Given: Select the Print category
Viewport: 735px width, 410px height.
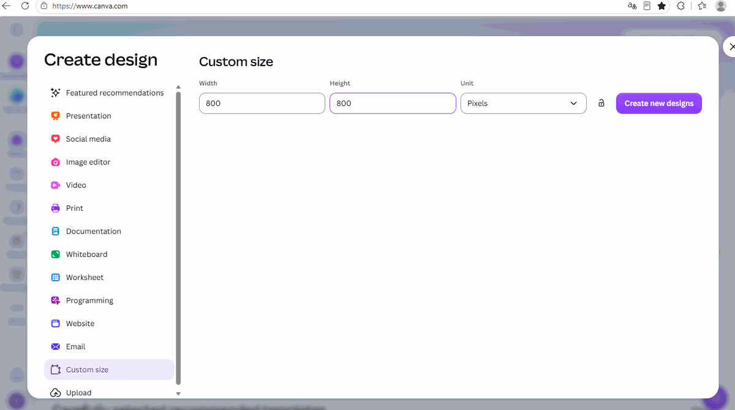Looking at the screenshot, I should 109,208.
